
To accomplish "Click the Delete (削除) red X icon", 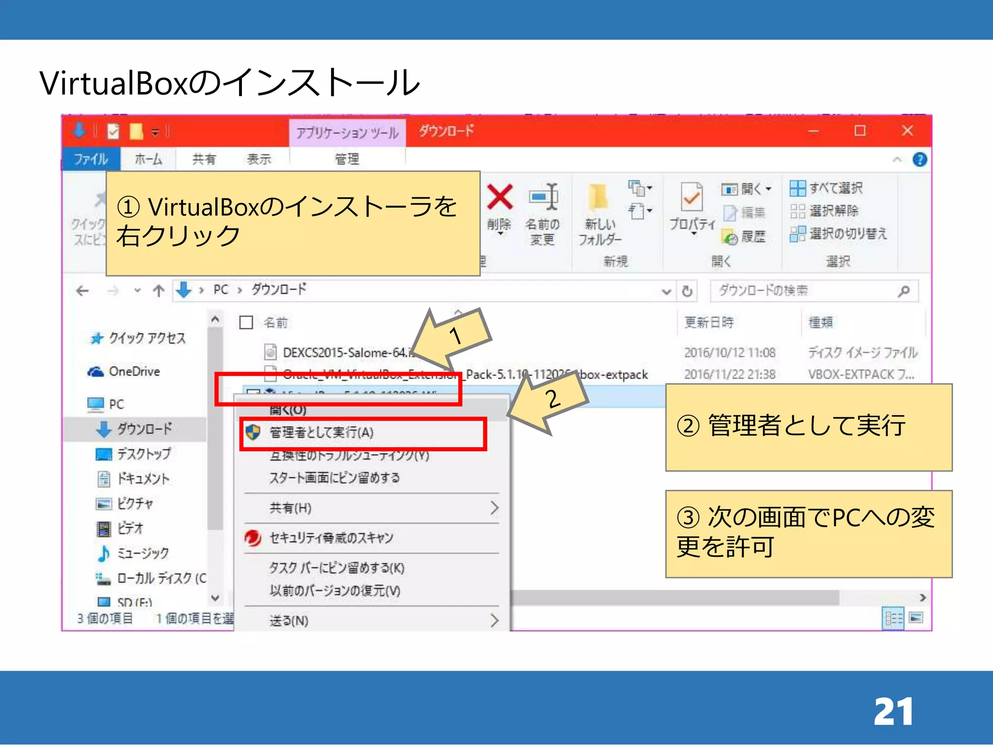I will point(500,197).
